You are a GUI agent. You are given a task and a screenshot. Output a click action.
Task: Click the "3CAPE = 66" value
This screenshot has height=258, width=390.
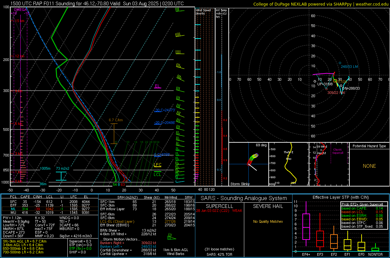point(69,225)
